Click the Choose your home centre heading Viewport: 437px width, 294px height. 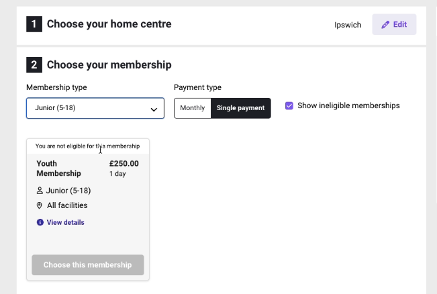(109, 24)
